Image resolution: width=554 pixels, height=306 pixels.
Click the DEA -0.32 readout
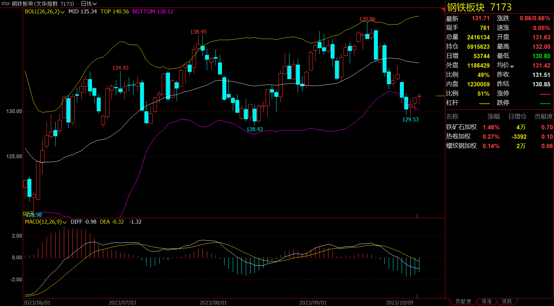[x=112, y=222]
